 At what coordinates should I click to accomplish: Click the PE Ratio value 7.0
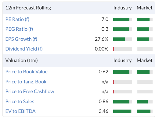coord(105,19)
